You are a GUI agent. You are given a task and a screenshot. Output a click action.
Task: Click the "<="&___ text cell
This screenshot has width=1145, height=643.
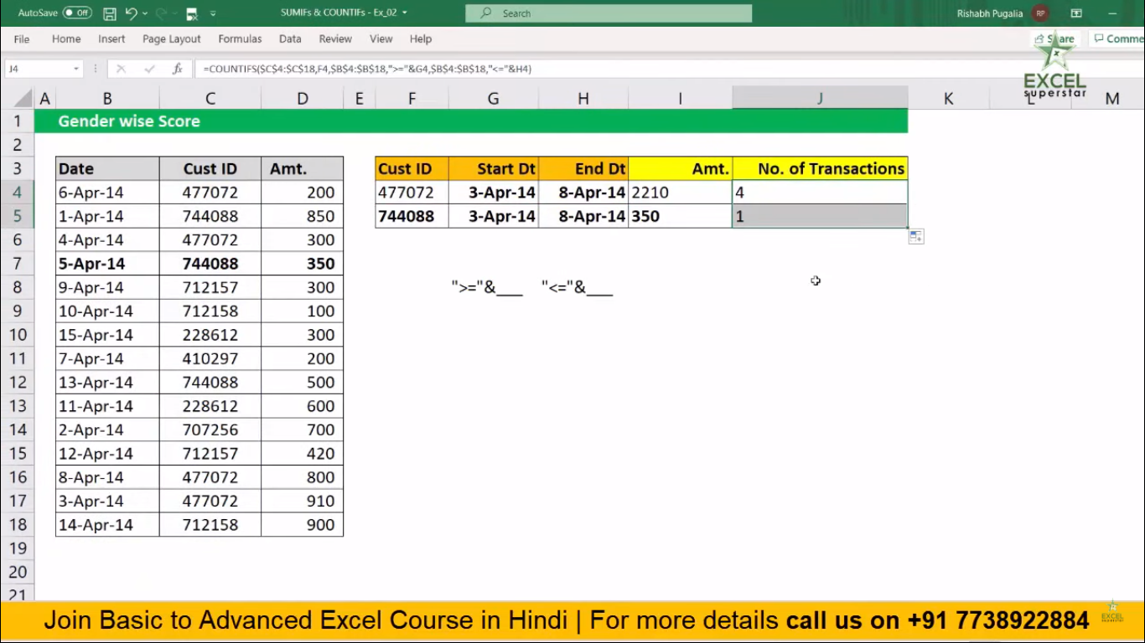[577, 288]
